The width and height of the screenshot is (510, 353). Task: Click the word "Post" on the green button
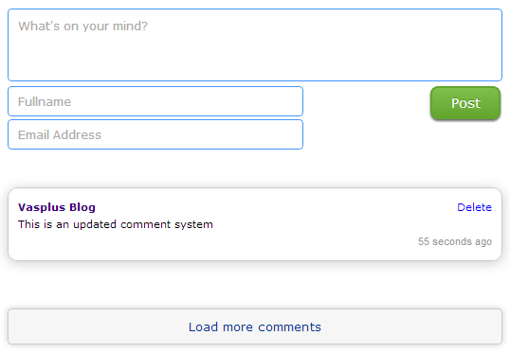(465, 103)
